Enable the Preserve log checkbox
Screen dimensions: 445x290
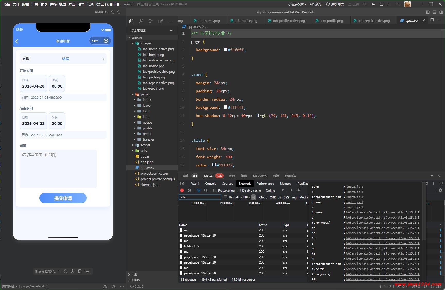[x=215, y=191]
